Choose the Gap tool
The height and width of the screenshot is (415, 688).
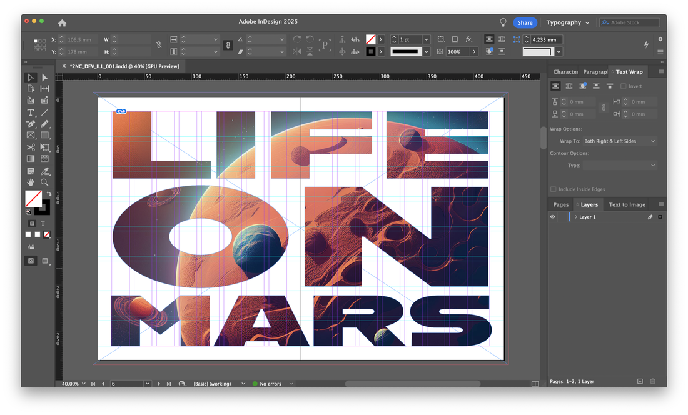tap(45, 89)
